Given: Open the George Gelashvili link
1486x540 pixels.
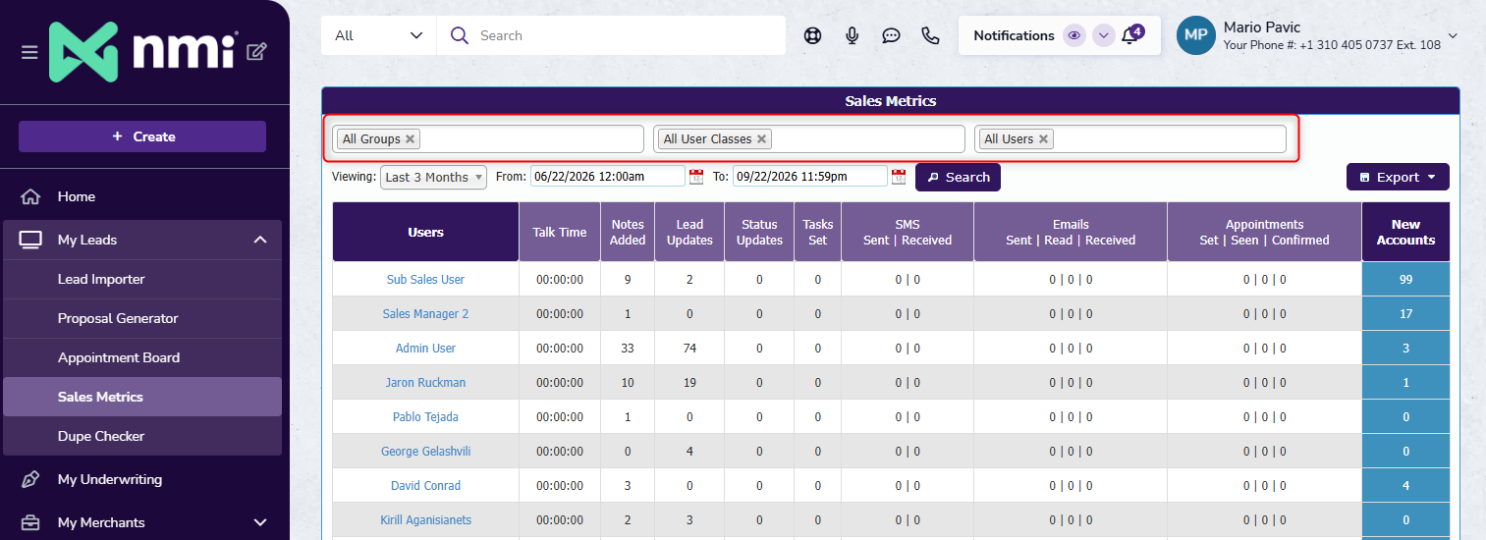Looking at the screenshot, I should 425,452.
